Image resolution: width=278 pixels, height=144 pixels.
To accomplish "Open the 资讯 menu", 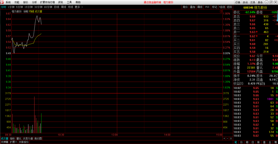I will pos(60,2).
